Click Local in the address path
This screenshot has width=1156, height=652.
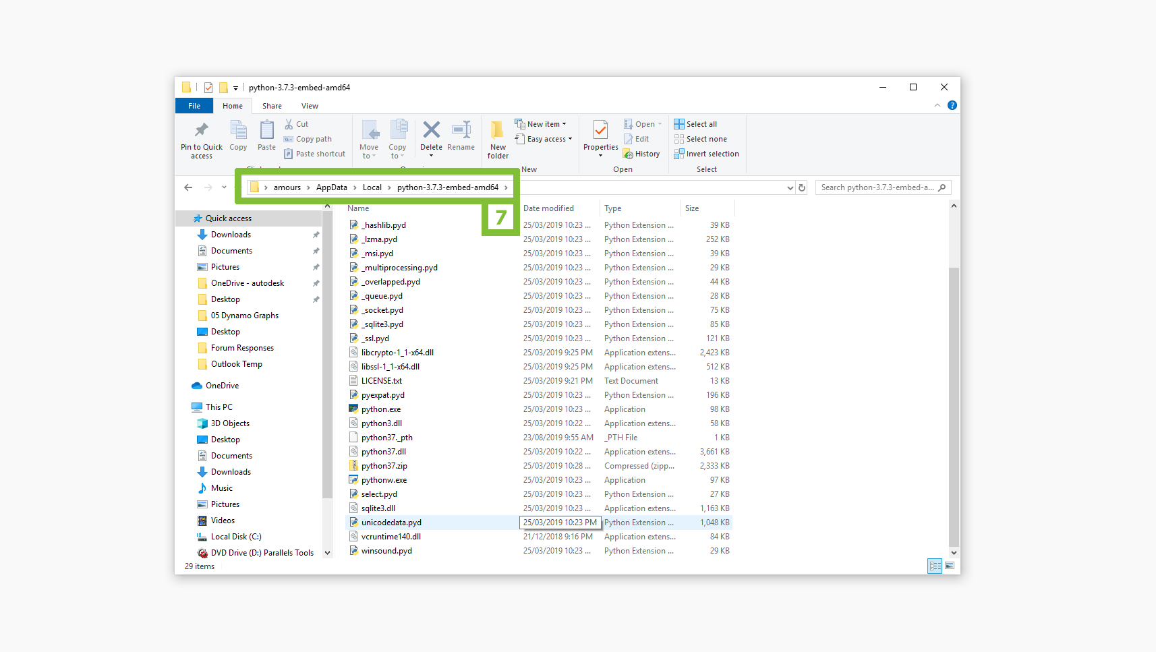coord(372,187)
